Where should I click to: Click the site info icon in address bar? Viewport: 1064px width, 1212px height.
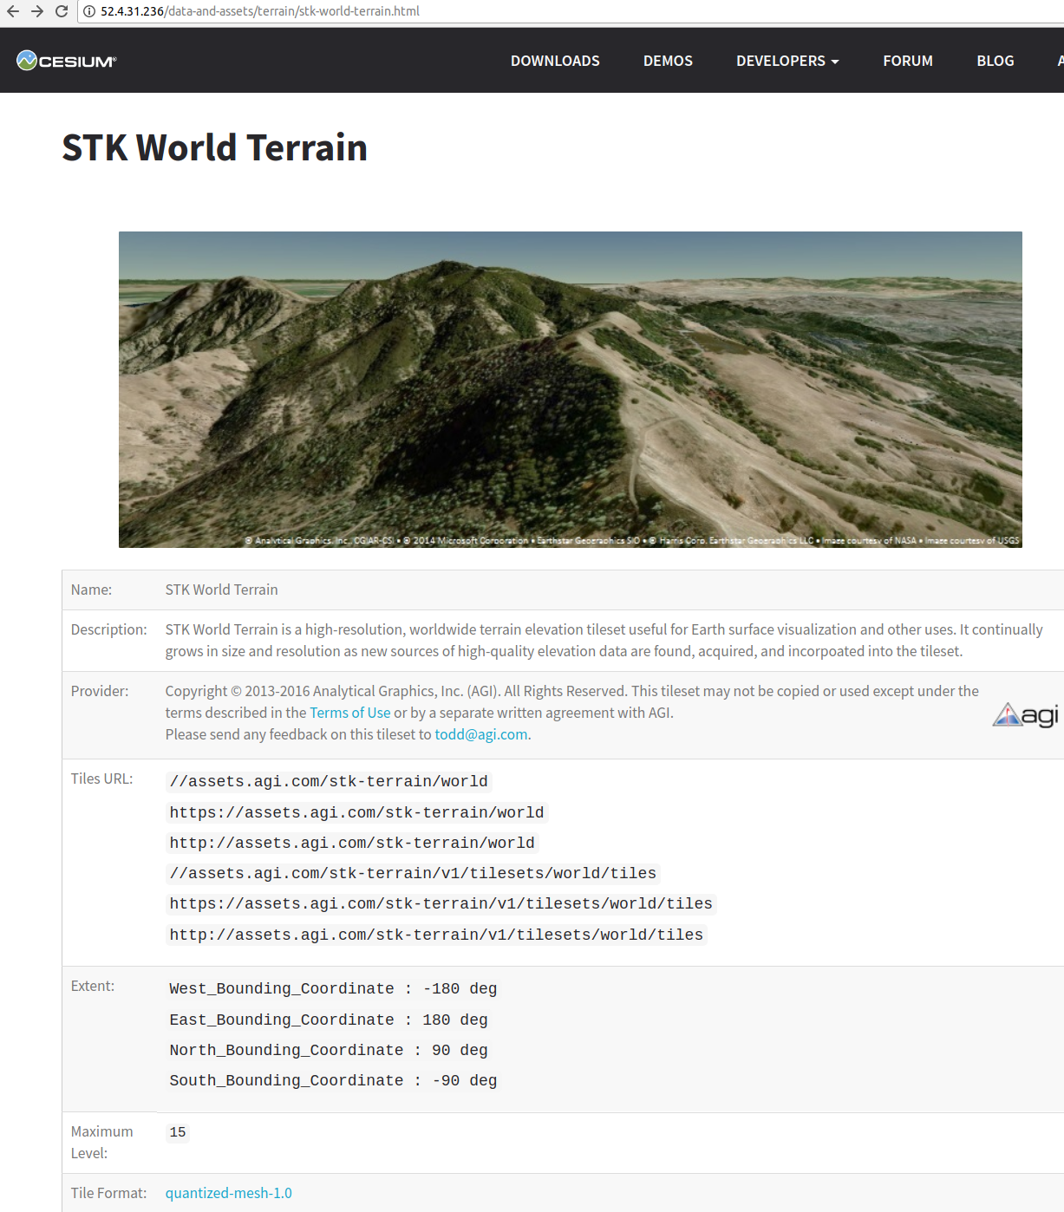89,11
